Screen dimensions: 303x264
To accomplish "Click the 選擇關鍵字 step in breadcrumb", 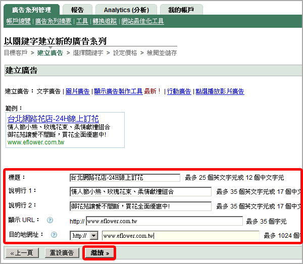I will pyautogui.click(x=88, y=52).
